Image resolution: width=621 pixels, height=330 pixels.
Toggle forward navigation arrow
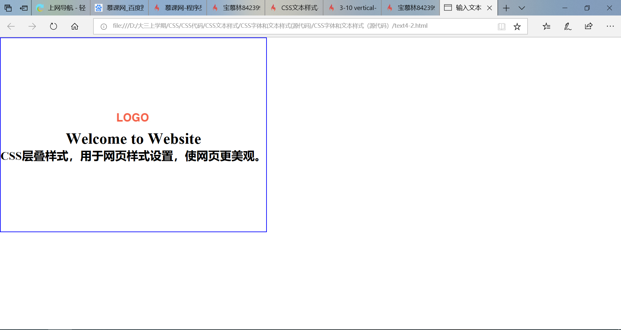click(32, 26)
